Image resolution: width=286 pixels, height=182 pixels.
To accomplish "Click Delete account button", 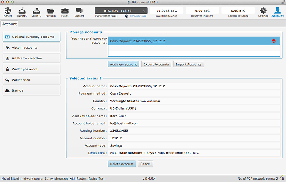I will [x=122, y=164].
